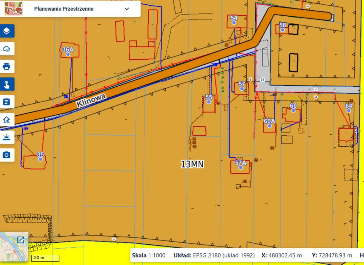Open the clipboard report icon
The height and width of the screenshot is (265, 364).
[7, 102]
